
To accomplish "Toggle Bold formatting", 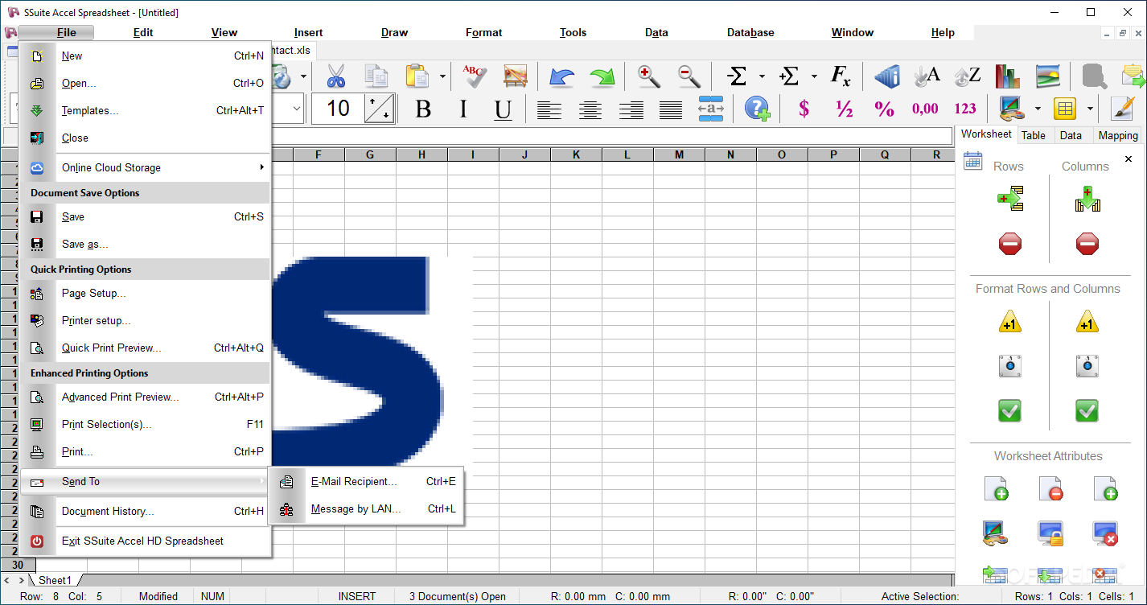I will [x=423, y=109].
